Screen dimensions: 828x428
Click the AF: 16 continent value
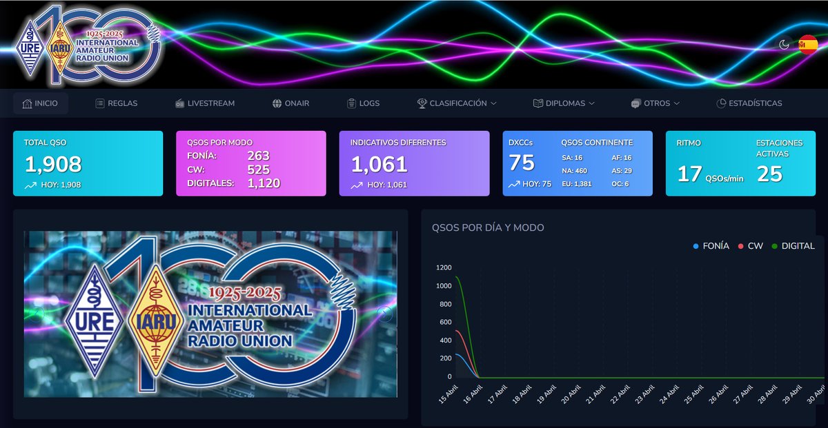click(x=622, y=158)
